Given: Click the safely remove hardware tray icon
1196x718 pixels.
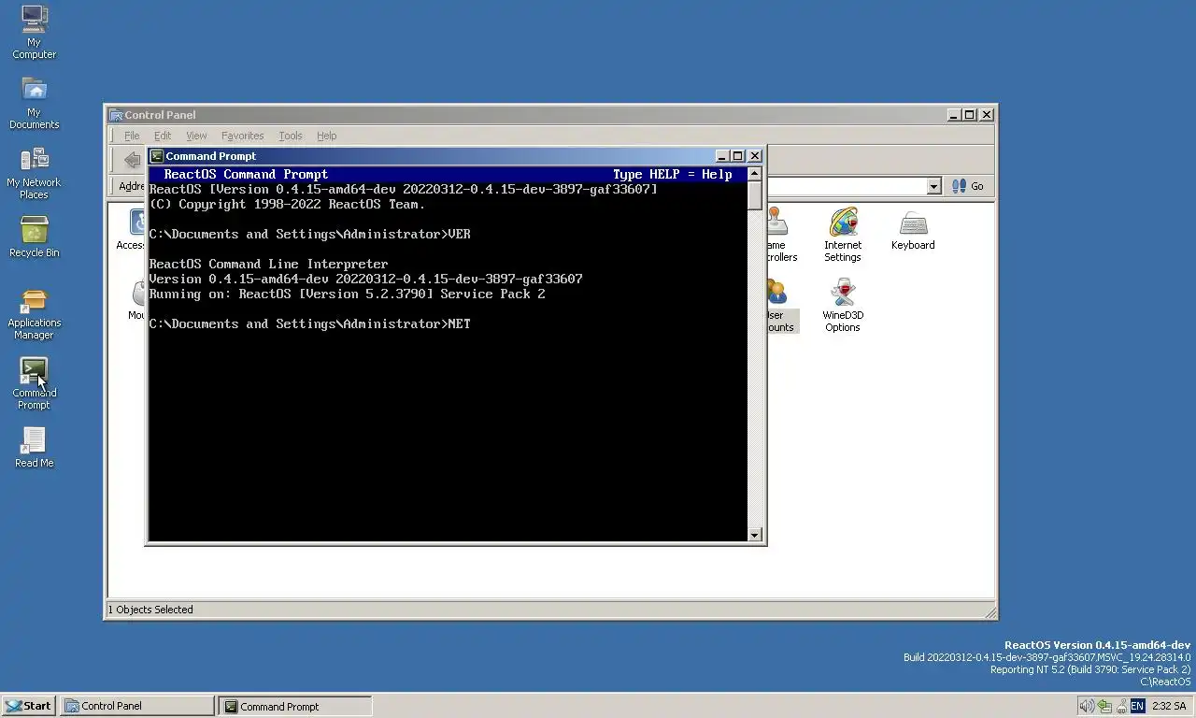Looking at the screenshot, I should tap(1103, 706).
